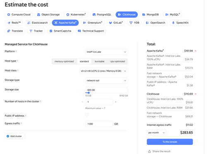Click the GitLab fox icon

[x=110, y=23]
